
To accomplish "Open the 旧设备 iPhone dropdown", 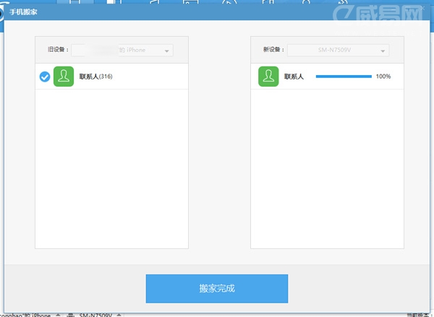I will click(122, 50).
